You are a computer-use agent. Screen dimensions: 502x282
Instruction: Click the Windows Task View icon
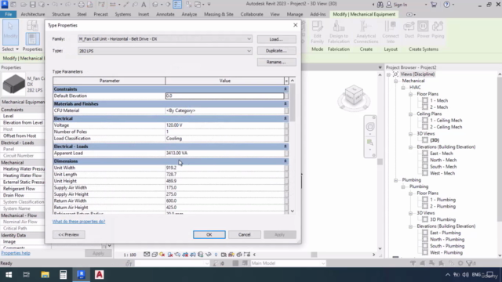point(27,275)
